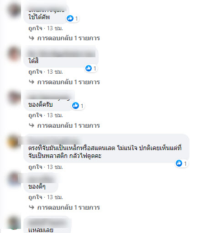Expand 1 reply under "ใช้ได้คัพ" comment
205x233 pixels.
tap(68, 38)
